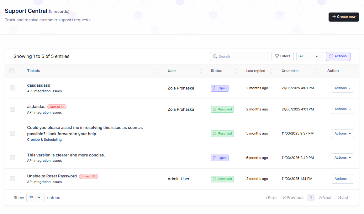
Task: Click the sort arrows on Tickets column
Action: pyautogui.click(x=157, y=71)
